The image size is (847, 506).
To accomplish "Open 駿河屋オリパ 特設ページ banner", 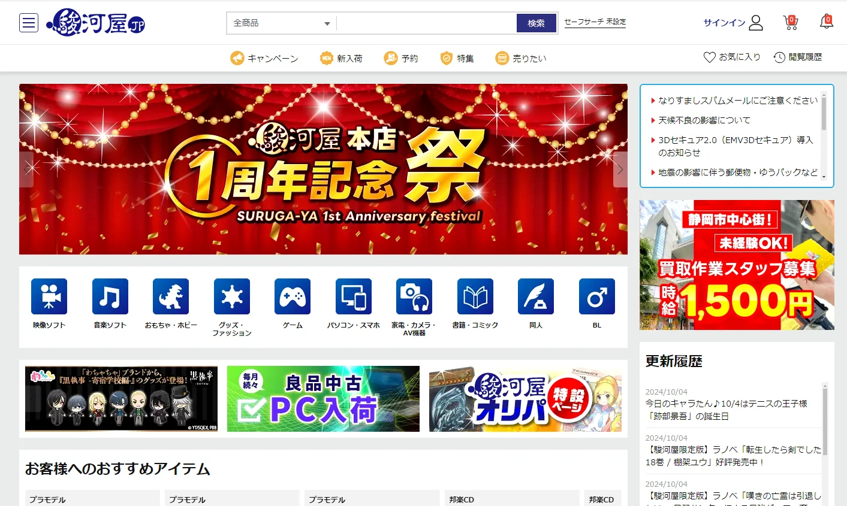I will 525,399.
